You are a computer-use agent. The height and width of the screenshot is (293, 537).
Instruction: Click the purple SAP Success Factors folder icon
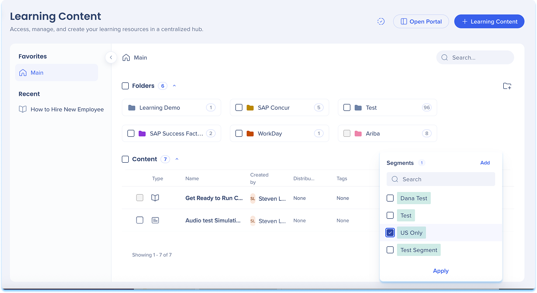[x=142, y=134]
